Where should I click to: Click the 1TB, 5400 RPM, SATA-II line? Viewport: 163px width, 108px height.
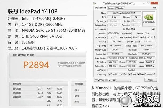click(35, 36)
